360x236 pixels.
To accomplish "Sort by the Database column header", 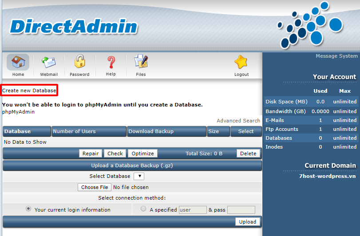I will coord(27,131).
